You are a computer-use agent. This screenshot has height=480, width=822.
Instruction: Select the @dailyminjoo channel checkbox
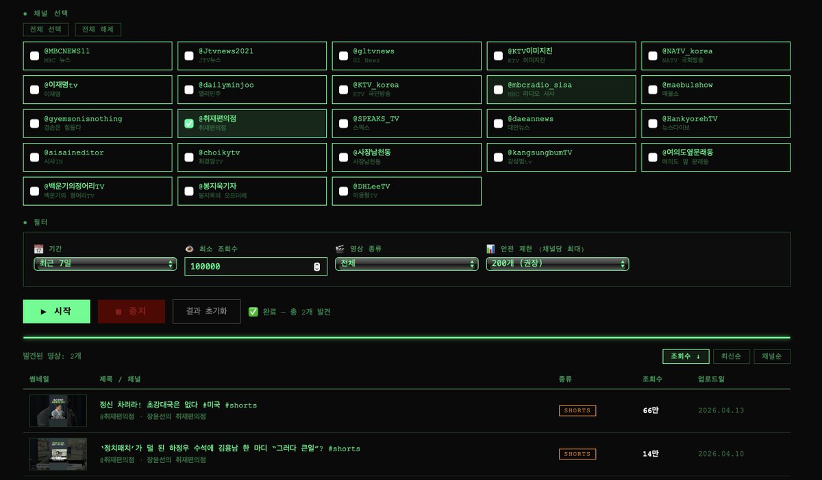(189, 90)
